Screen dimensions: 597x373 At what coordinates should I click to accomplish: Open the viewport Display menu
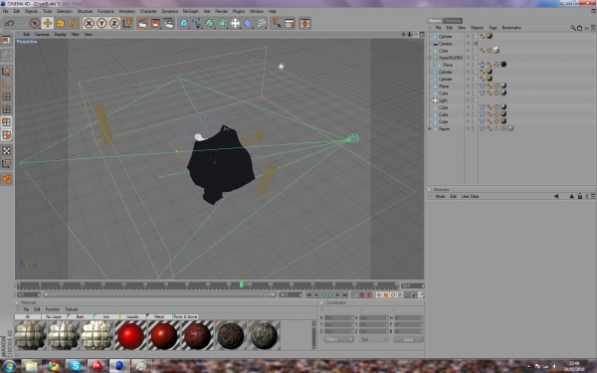point(60,34)
